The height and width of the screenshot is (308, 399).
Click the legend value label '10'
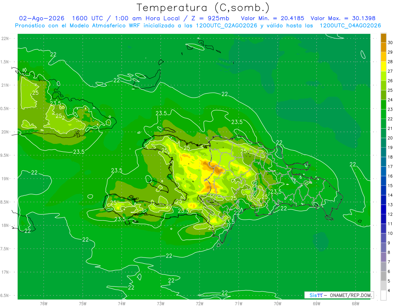390,233
